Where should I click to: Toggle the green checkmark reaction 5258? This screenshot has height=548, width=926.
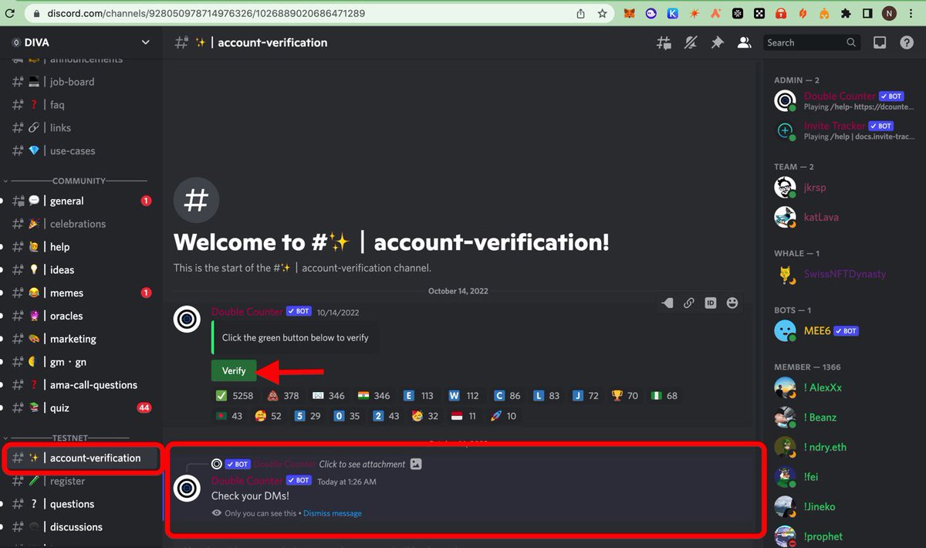pyautogui.click(x=235, y=396)
